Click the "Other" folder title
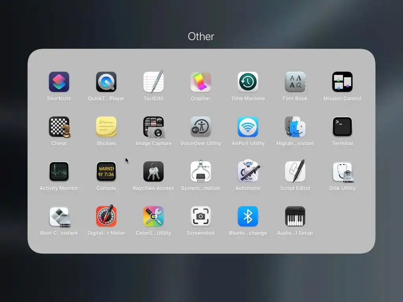Viewport: 403px width, 302px height. [201, 37]
